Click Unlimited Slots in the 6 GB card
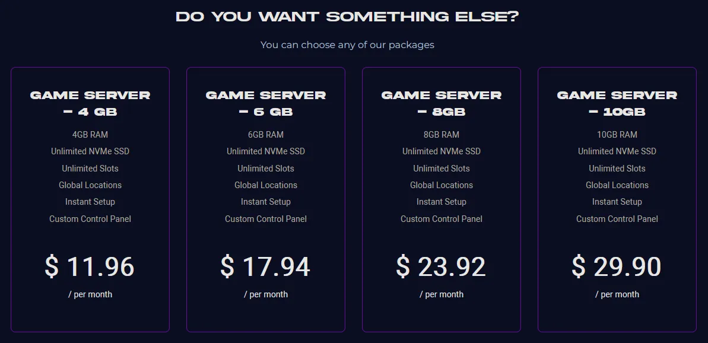The width and height of the screenshot is (708, 343). [266, 169]
